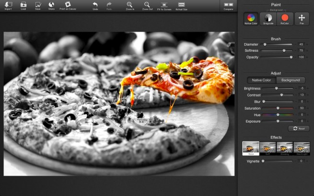The width and height of the screenshot is (314, 196).
Task: Click the Brightness slider track
Action: pos(278,88)
